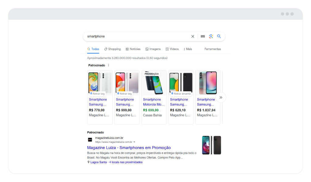The width and height of the screenshot is (311, 182).
Task: Click the https://www.magazineluiza.com.br URL text
Action: 114,142
